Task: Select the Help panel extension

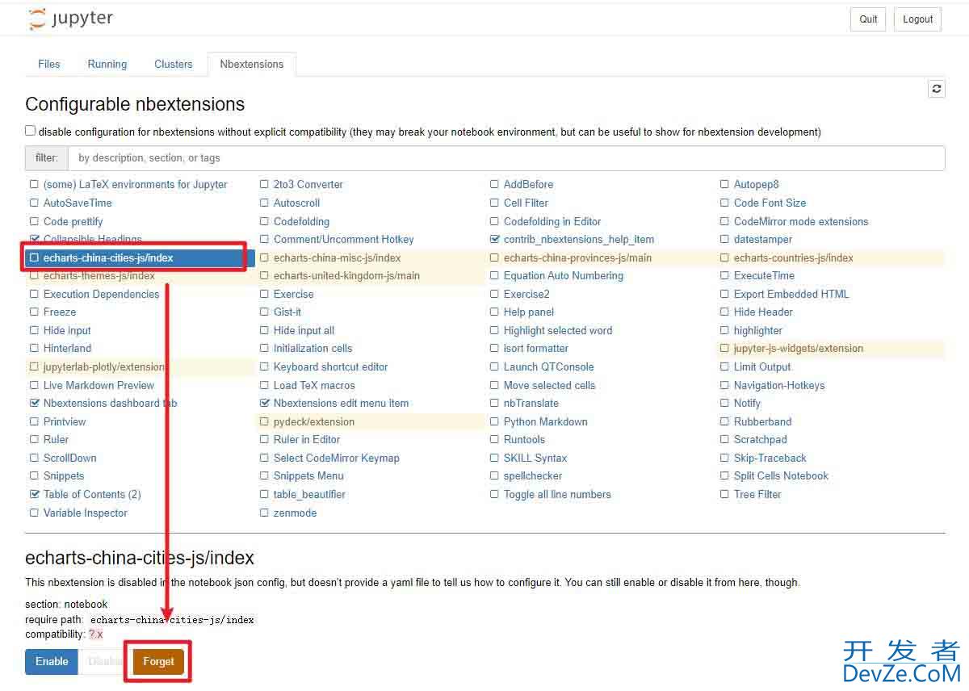Action: point(529,312)
